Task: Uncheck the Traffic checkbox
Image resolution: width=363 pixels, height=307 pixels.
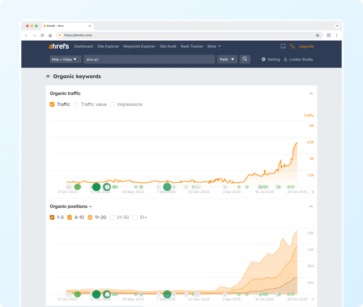Action: pos(52,104)
